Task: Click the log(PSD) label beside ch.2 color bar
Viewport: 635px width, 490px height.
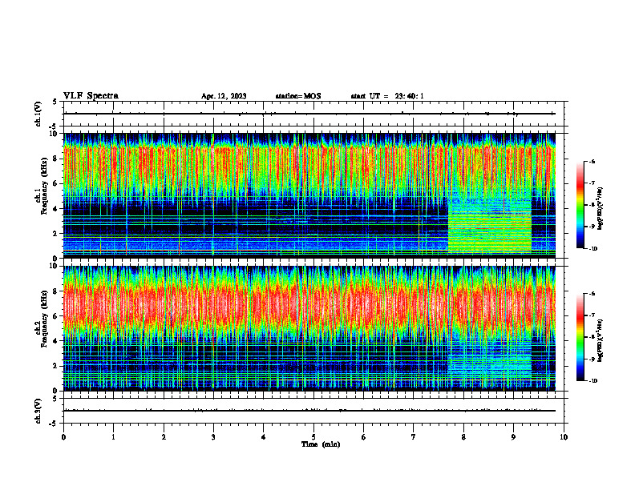Action: (601, 339)
